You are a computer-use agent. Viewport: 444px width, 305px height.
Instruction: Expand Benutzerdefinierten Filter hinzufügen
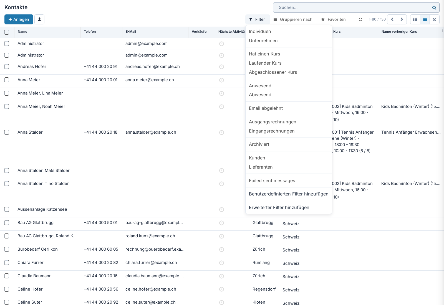point(289,194)
